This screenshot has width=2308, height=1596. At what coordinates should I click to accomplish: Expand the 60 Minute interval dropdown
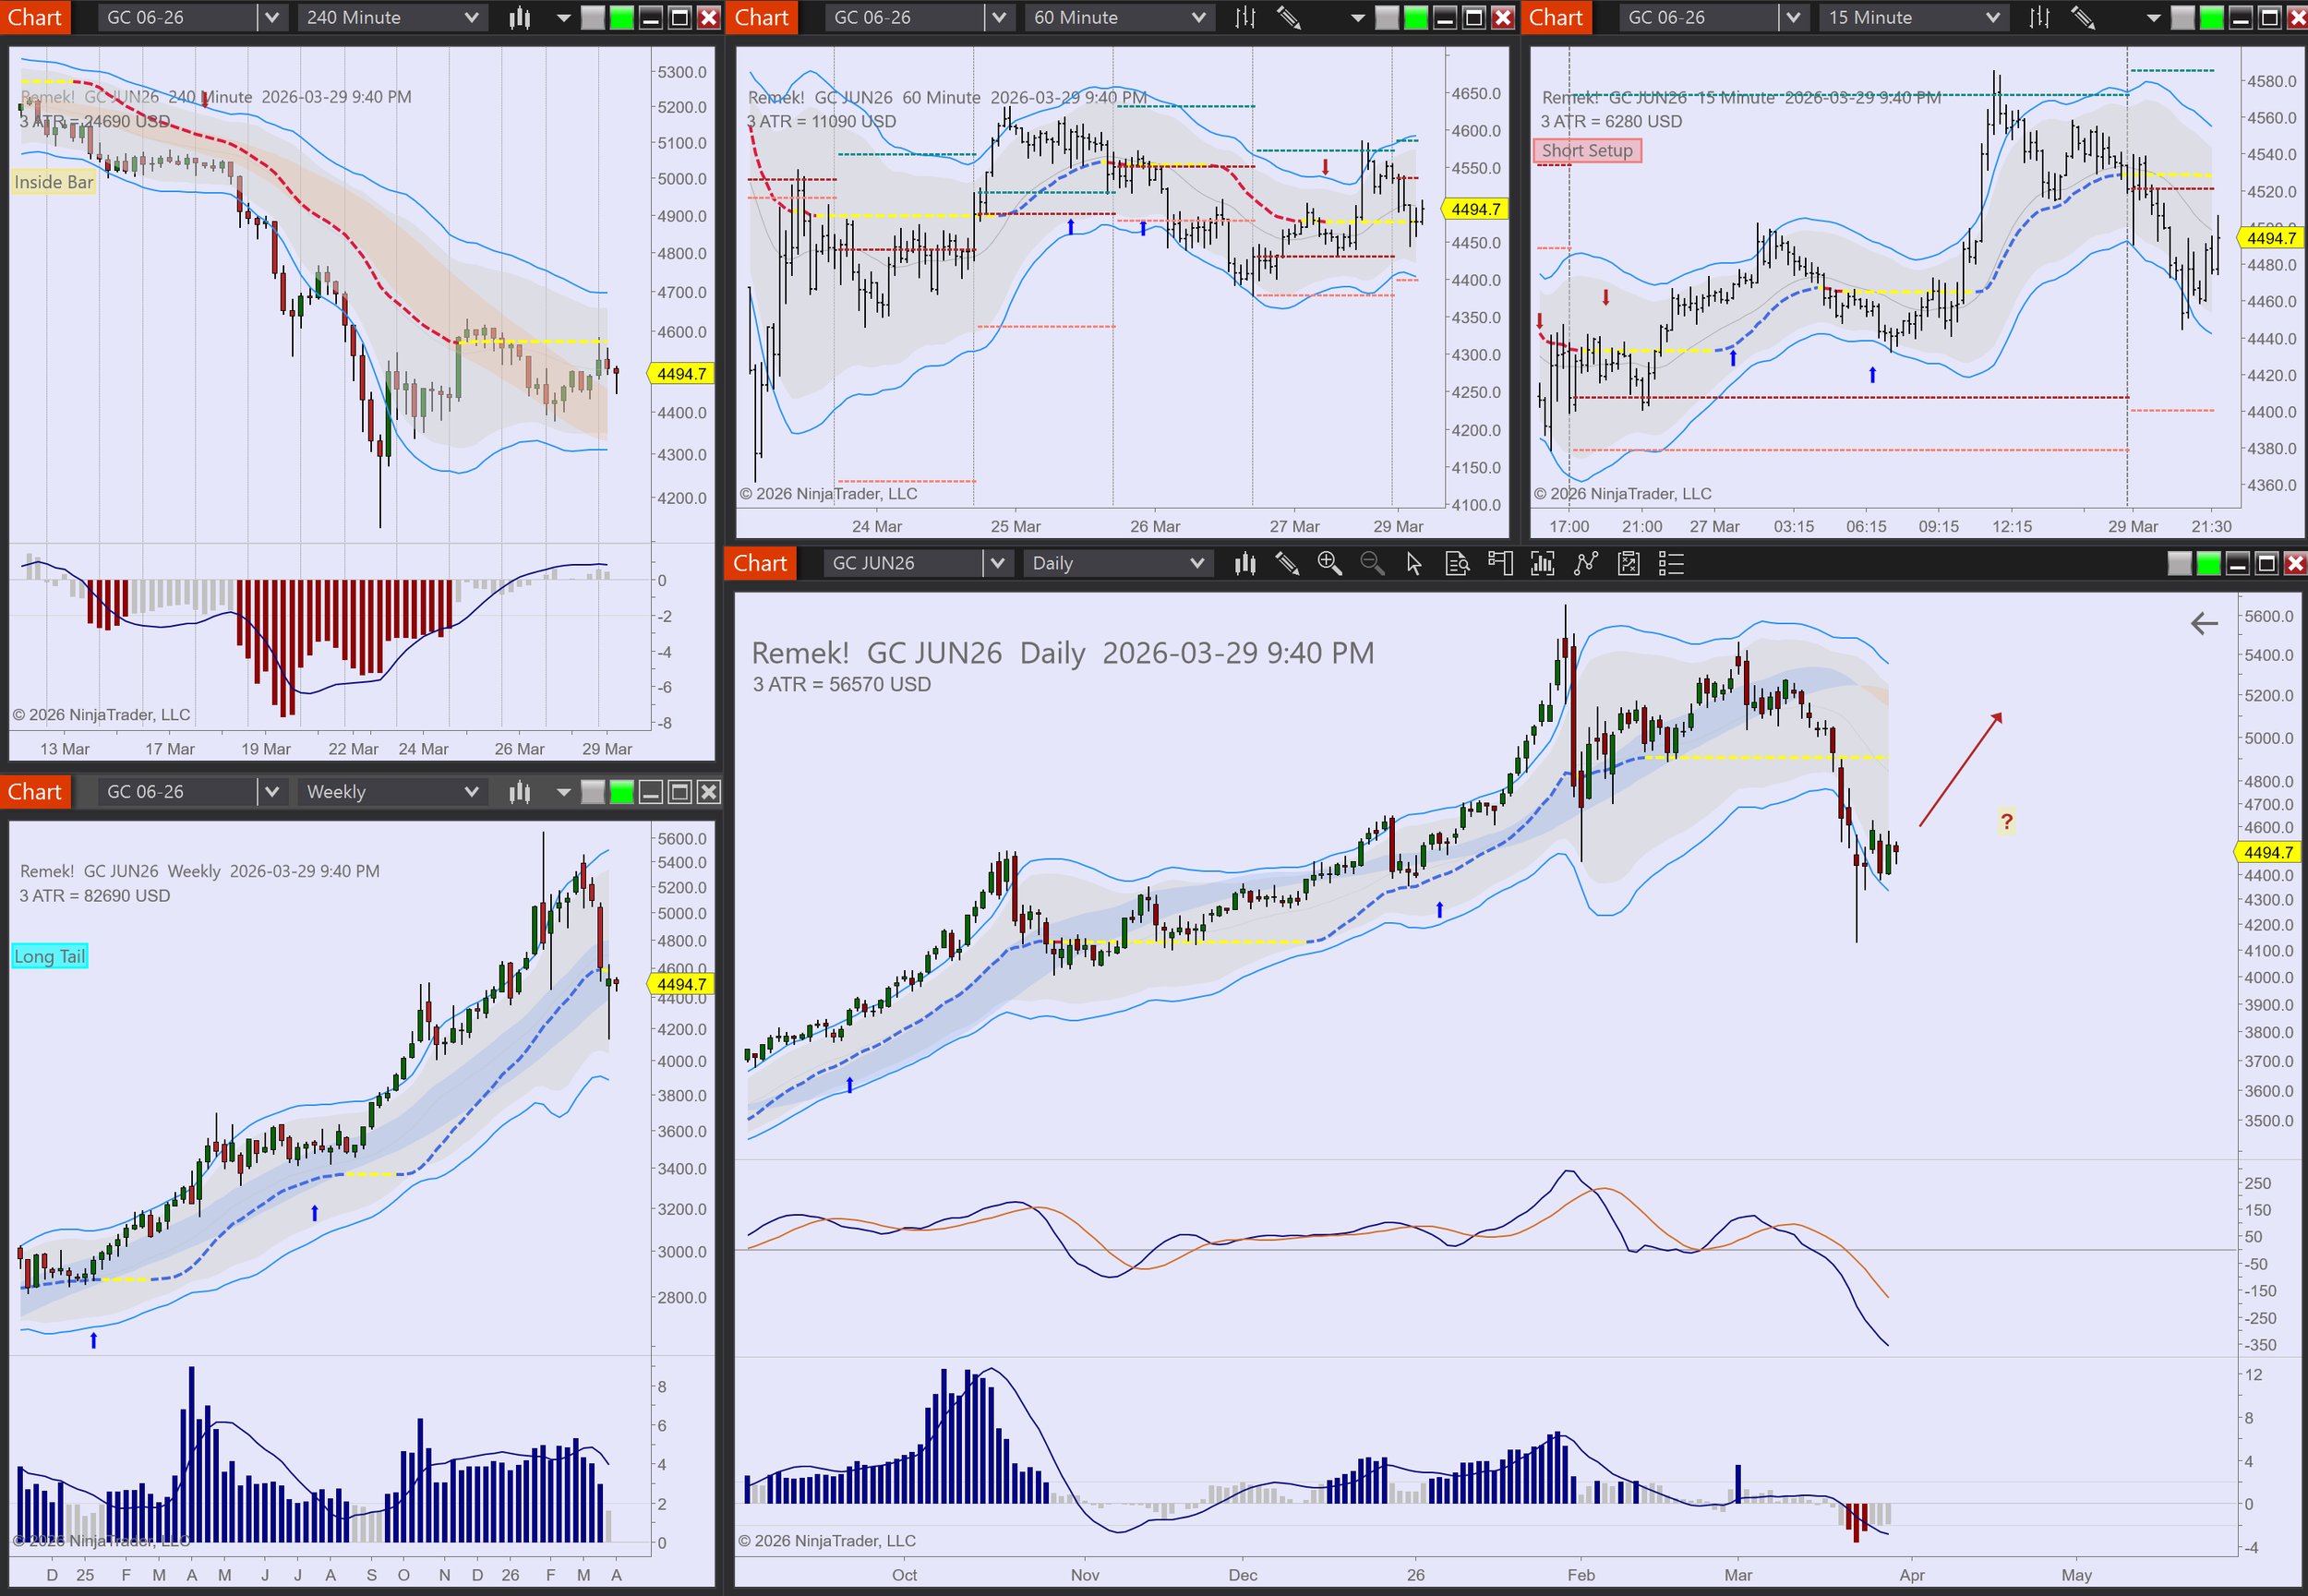point(1198,17)
